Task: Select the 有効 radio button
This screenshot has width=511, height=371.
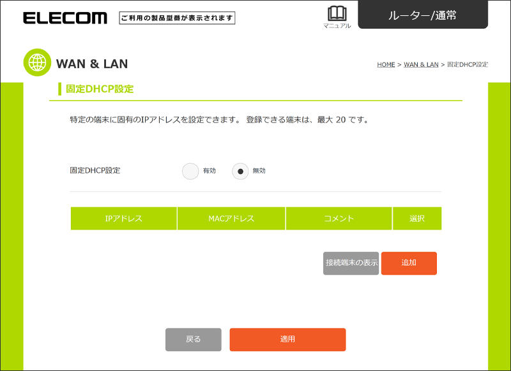Action: click(x=190, y=171)
